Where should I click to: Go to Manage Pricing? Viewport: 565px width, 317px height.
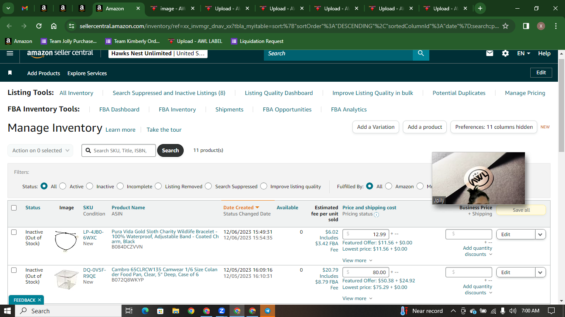coord(525,93)
